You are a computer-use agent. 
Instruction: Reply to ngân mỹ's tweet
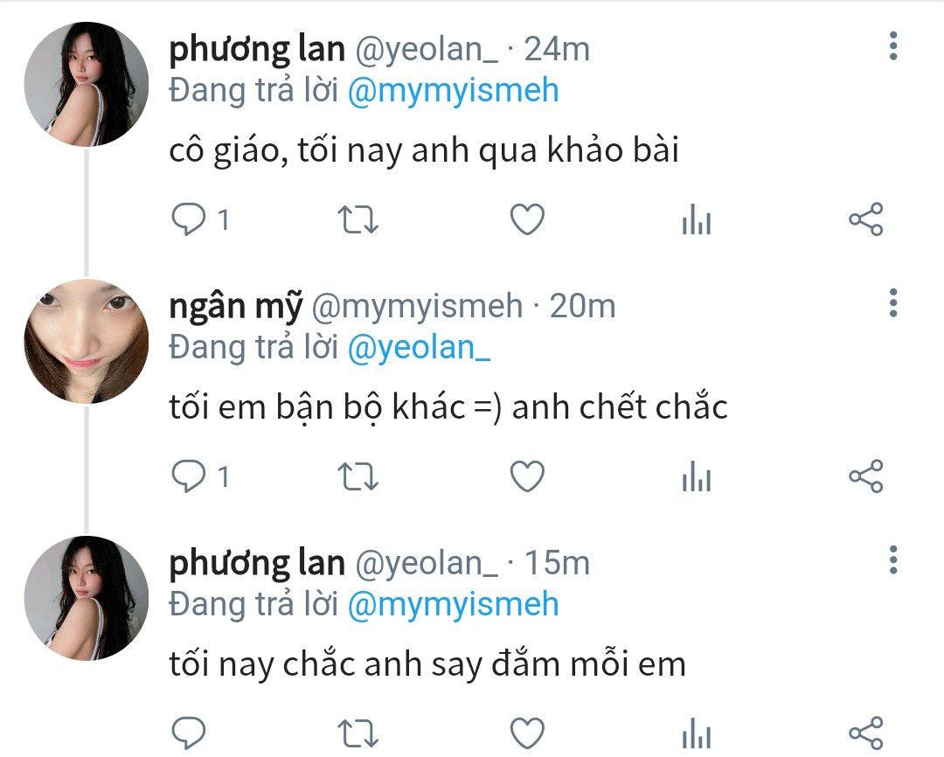point(189,476)
